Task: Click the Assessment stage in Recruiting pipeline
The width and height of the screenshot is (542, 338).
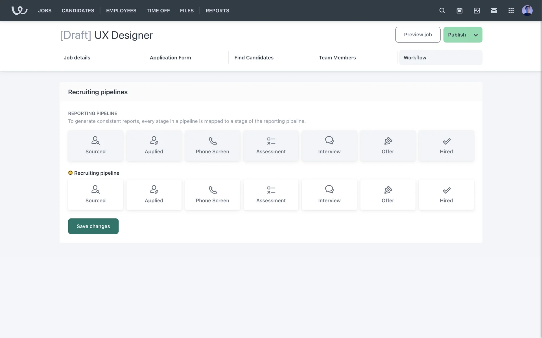Action: [271, 195]
